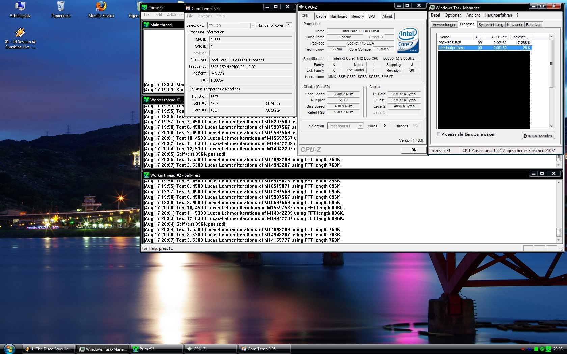Click the green CPU usage tray icon
The image size is (567, 354).
click(536, 349)
